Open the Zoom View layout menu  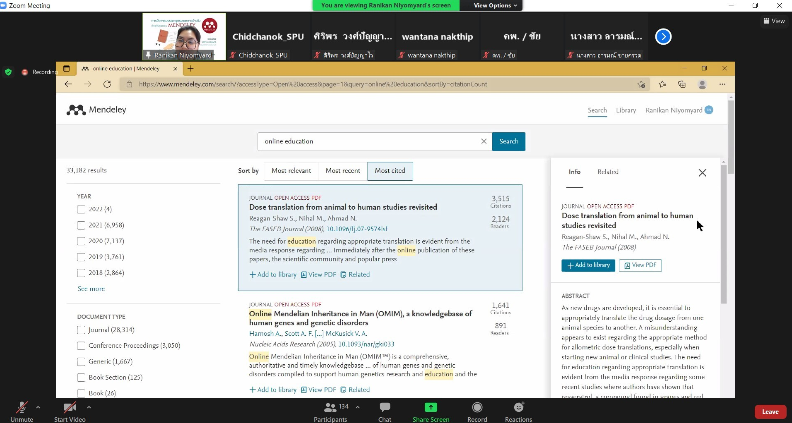(774, 21)
